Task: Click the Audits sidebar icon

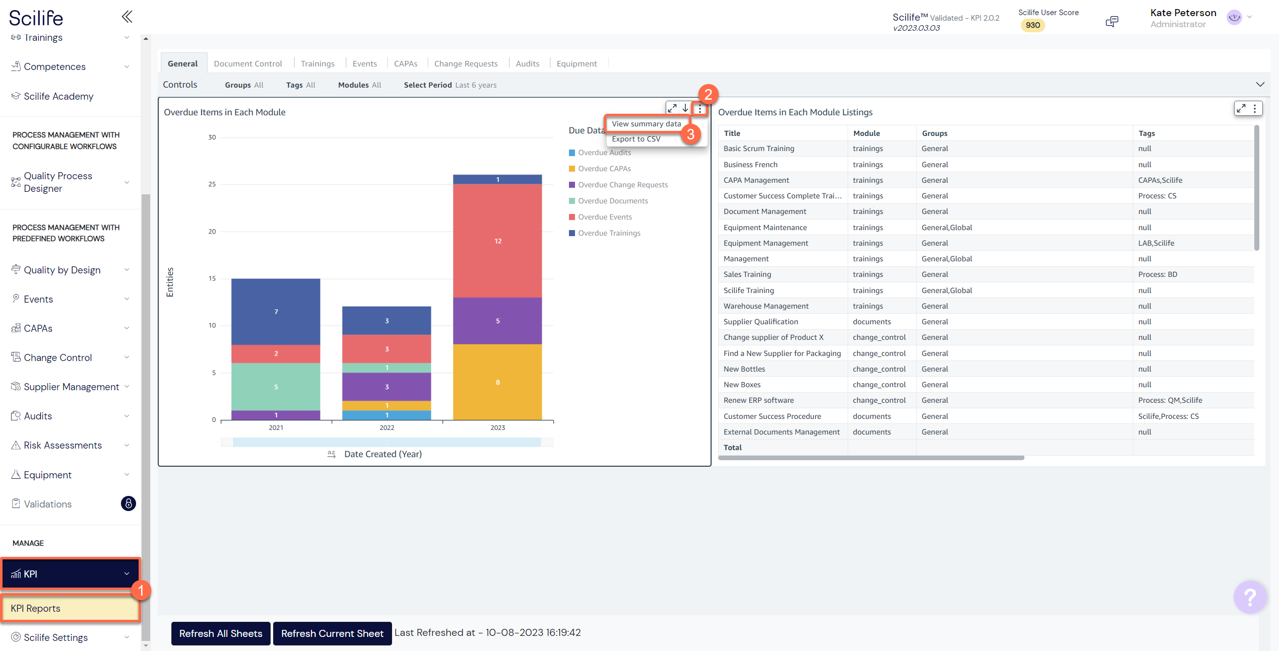Action: coord(16,415)
